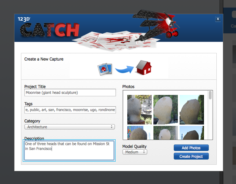
Task: Click the 'Model Quality' label
Action: [135, 147]
